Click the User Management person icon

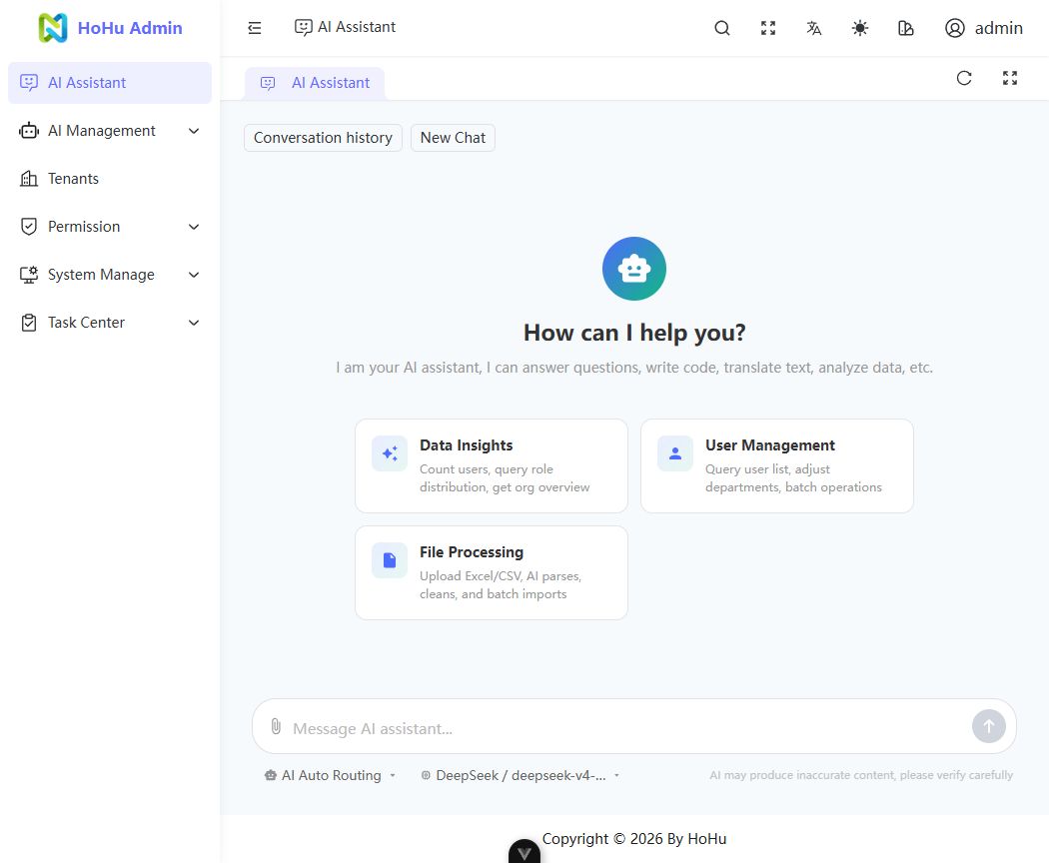(x=675, y=453)
